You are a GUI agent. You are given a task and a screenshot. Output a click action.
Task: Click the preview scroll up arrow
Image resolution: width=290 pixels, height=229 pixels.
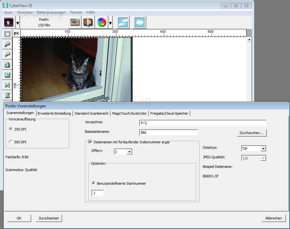249,39
